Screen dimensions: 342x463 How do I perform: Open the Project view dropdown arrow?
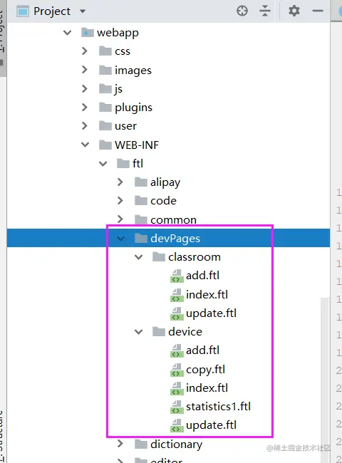pyautogui.click(x=83, y=11)
